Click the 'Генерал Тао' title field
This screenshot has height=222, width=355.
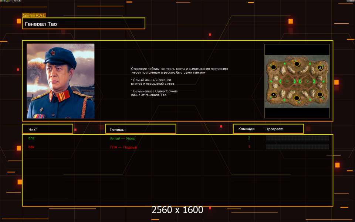84,24
